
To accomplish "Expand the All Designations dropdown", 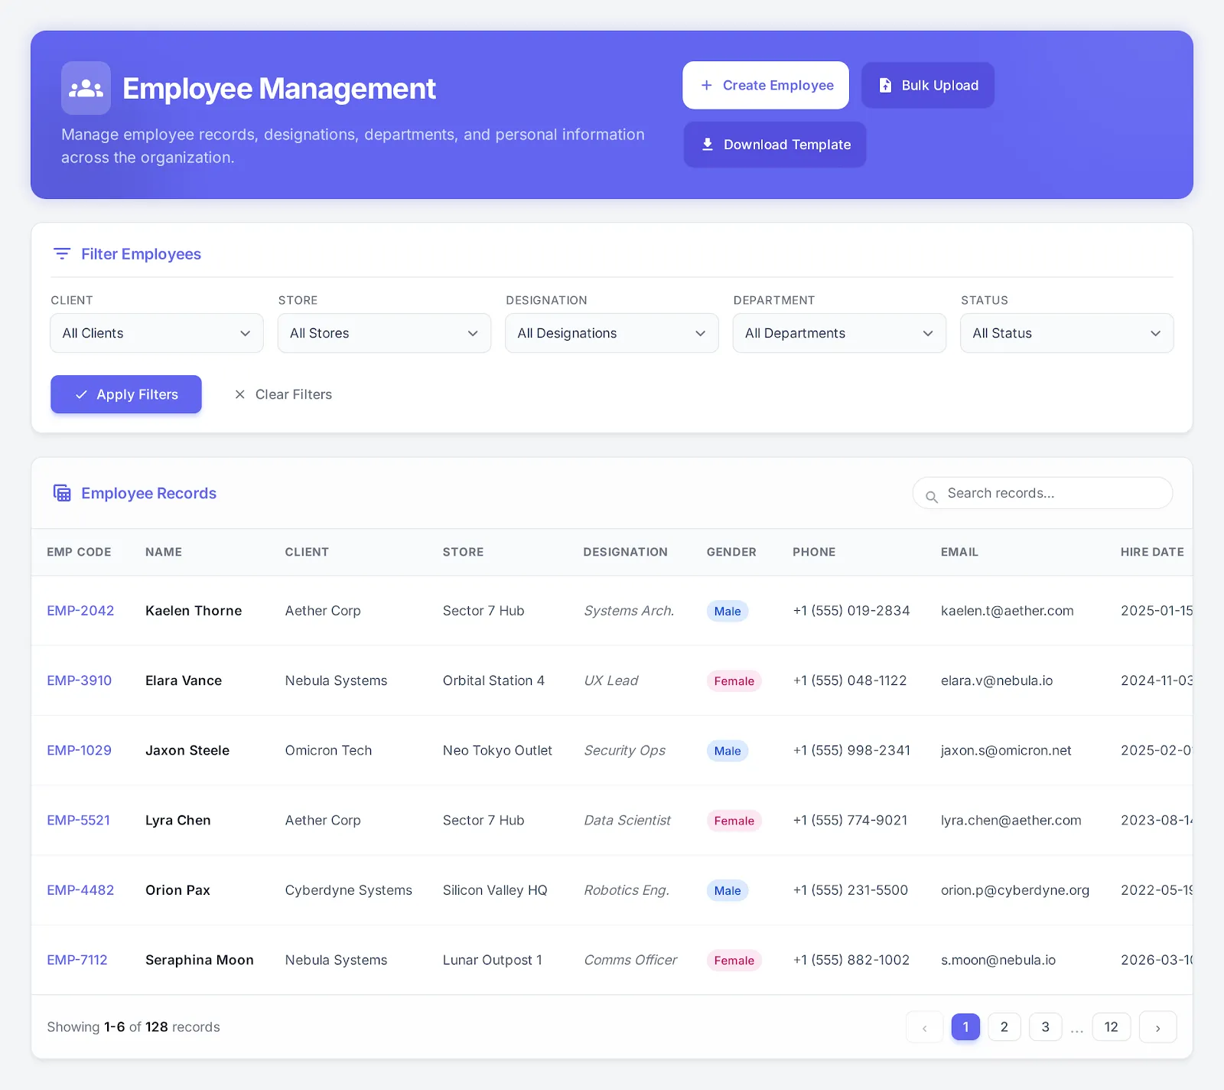I will (x=610, y=333).
